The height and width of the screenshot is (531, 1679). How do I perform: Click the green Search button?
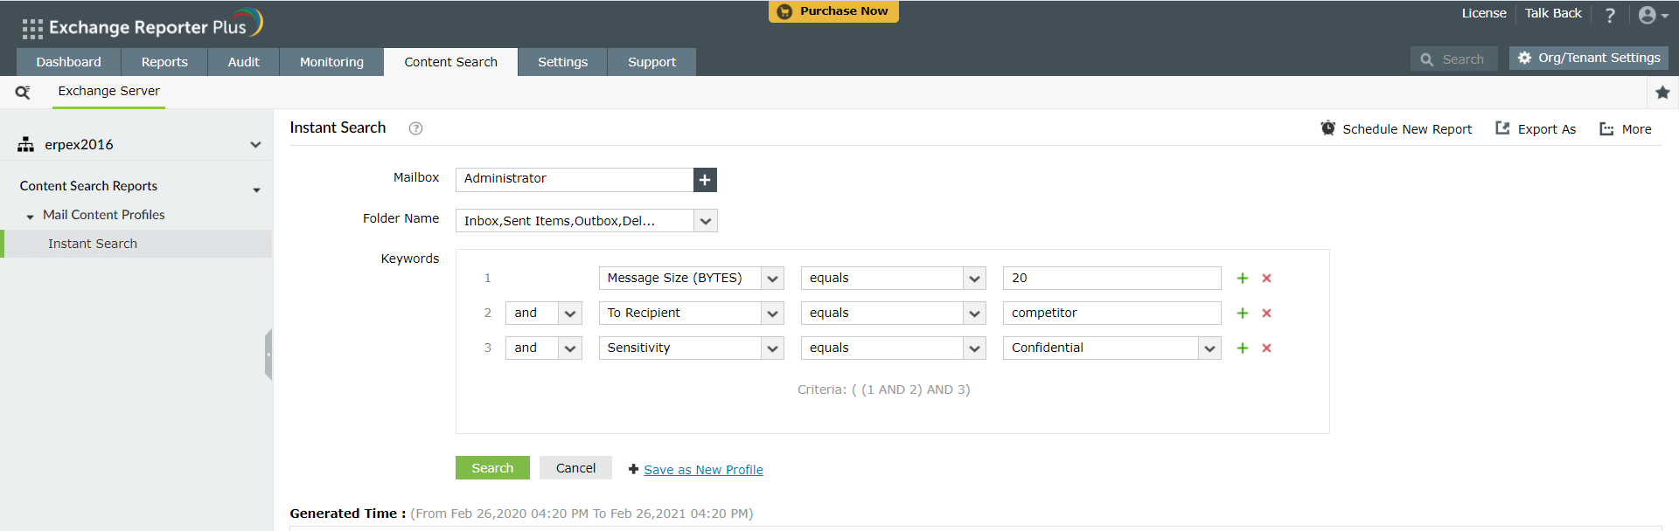pyautogui.click(x=492, y=468)
